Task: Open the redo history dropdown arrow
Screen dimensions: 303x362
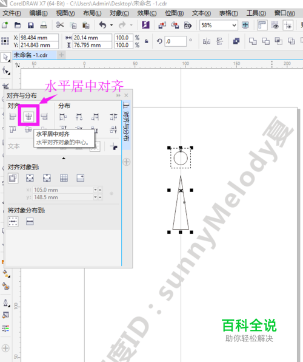Action: click(131, 25)
